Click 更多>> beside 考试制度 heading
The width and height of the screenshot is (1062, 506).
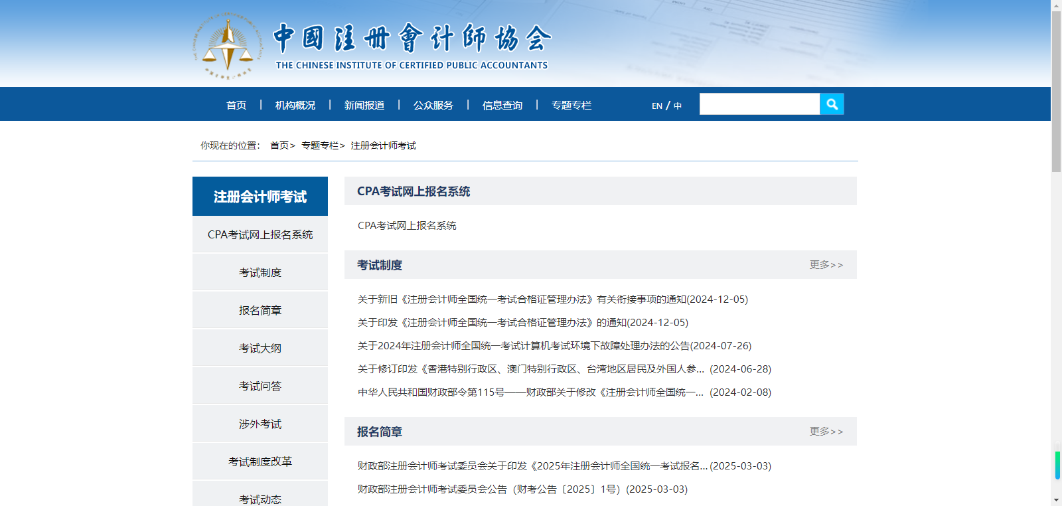click(x=826, y=265)
